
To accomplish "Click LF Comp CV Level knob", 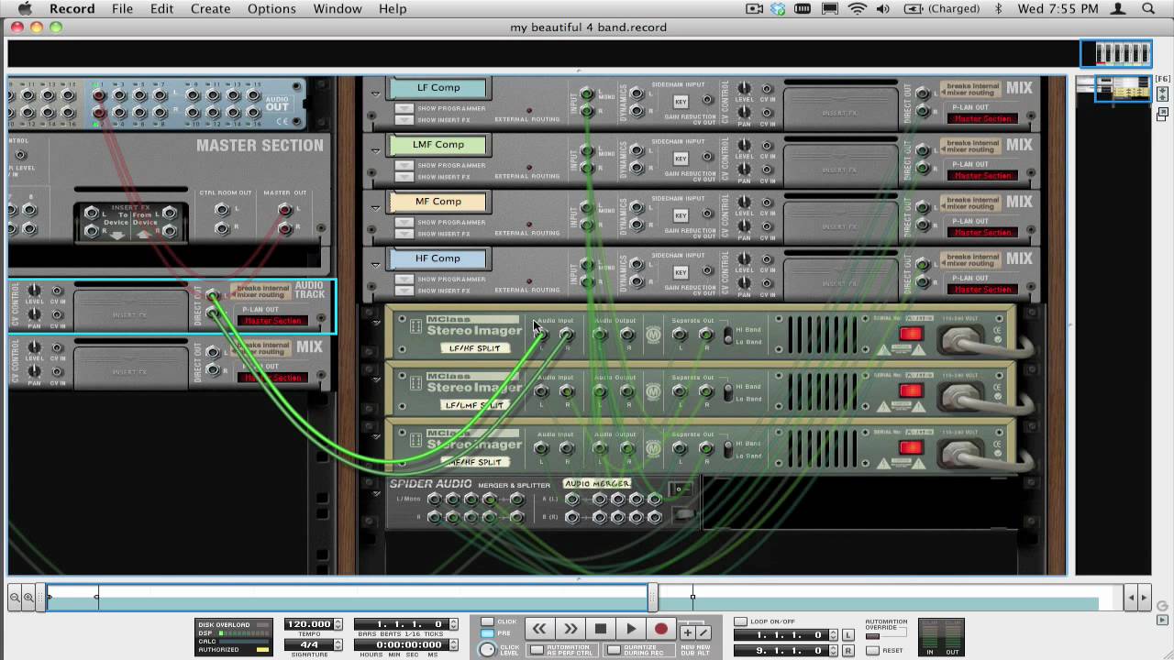I will click(x=745, y=88).
